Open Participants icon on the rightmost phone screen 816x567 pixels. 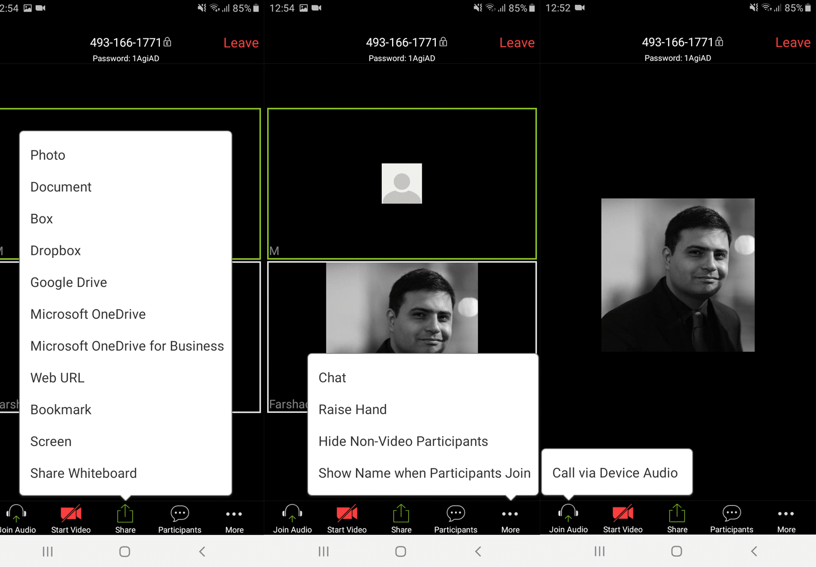tap(731, 518)
